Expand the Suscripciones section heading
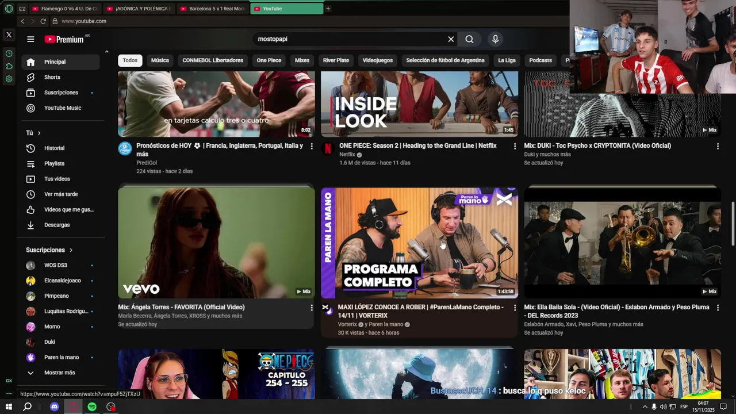The image size is (736, 414). (x=49, y=250)
